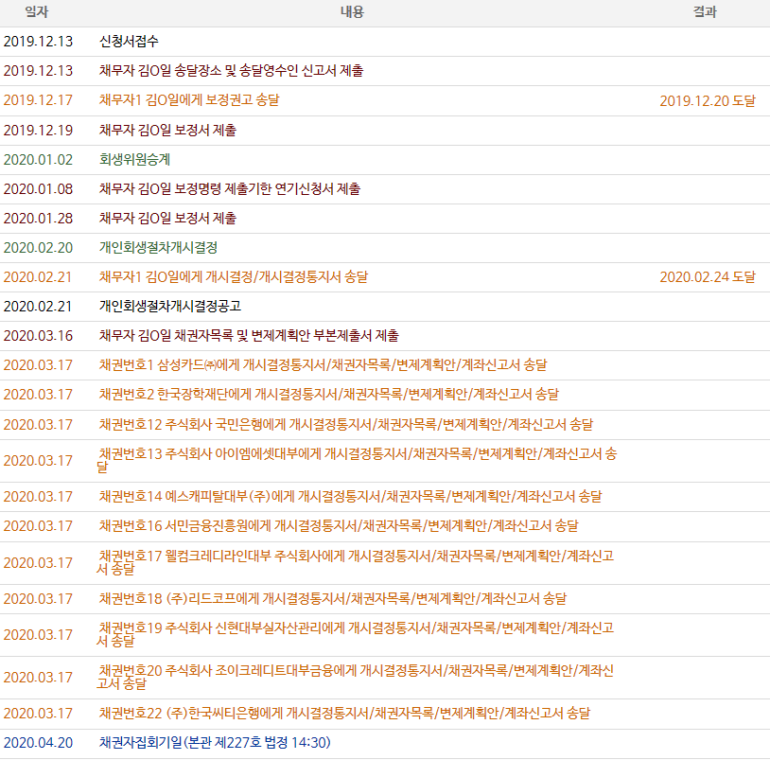Select 보정서 제출 entry dated 2020.01.28

[167, 218]
